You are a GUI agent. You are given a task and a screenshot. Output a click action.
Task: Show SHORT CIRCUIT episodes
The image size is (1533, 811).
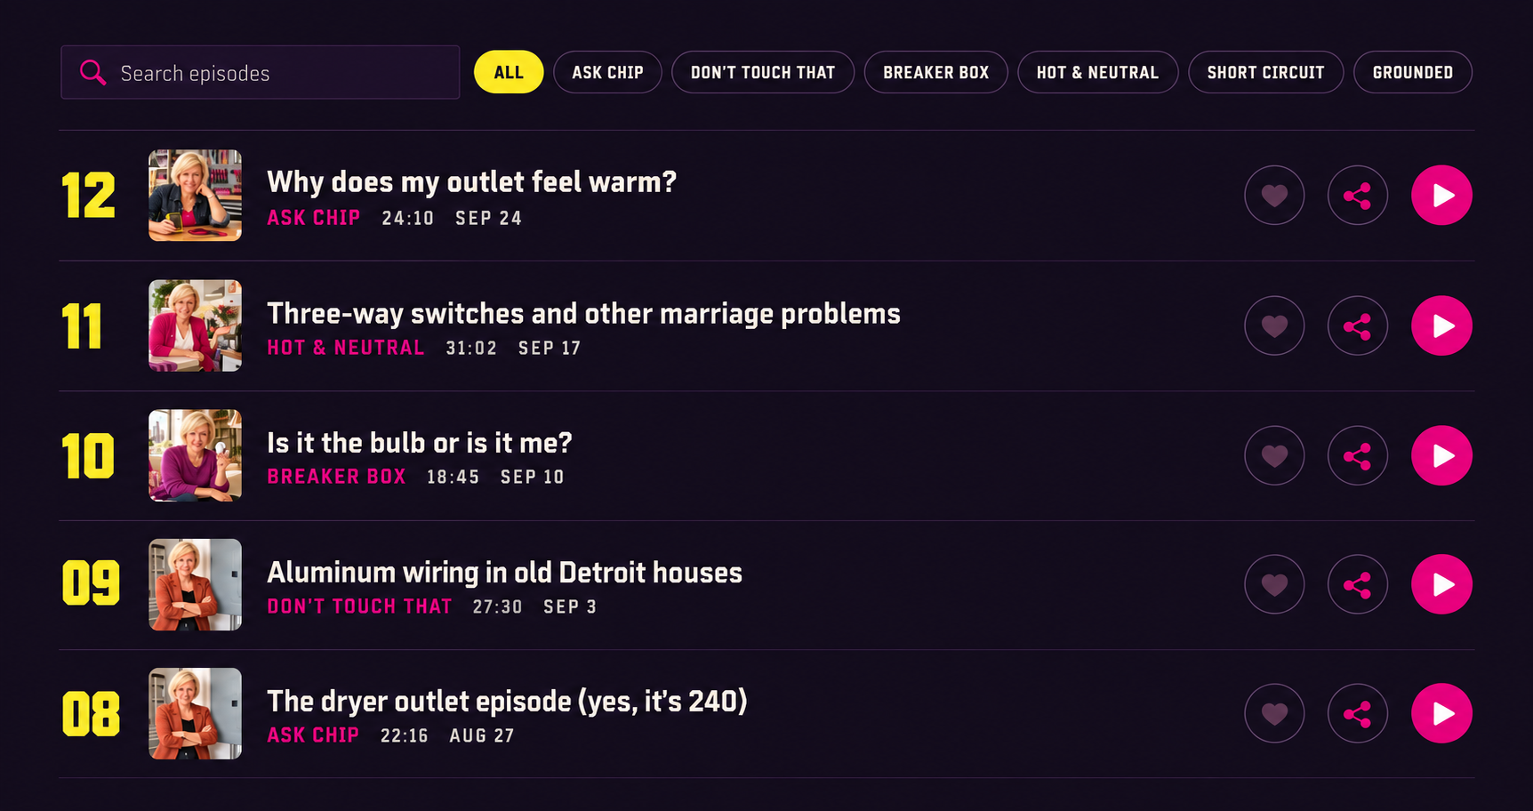pos(1265,72)
